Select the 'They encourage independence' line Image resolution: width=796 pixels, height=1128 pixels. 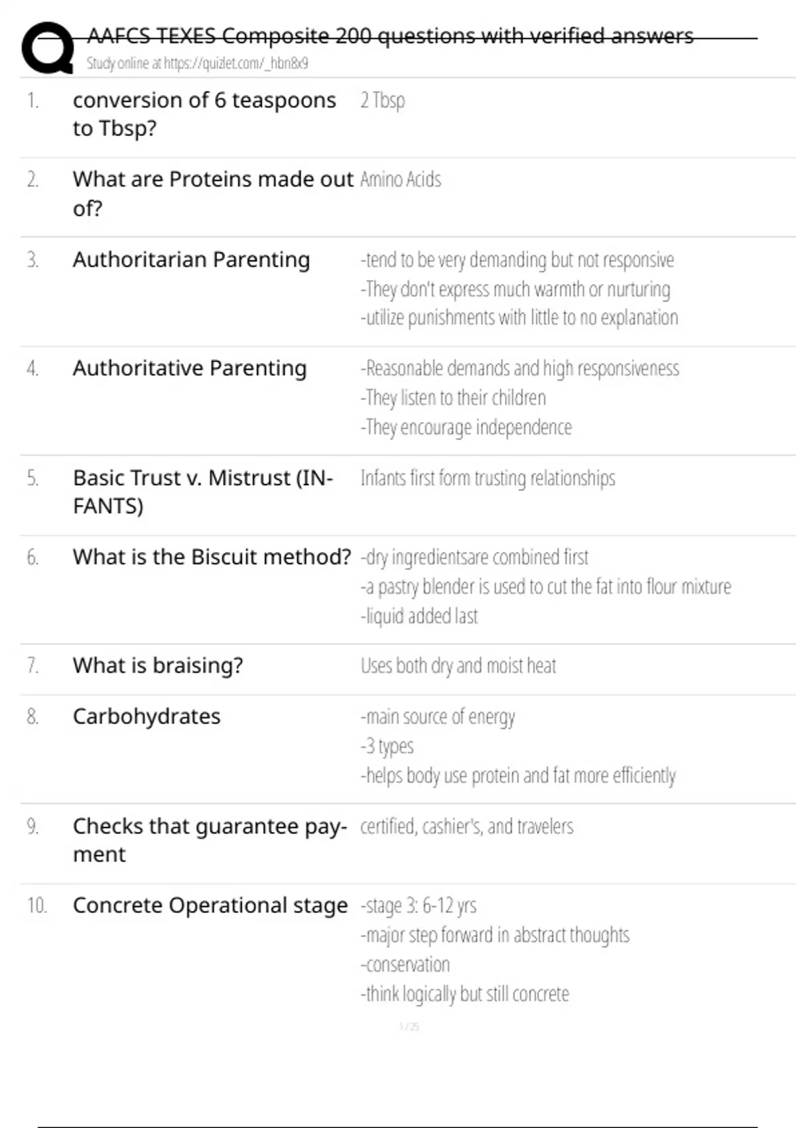tap(466, 427)
